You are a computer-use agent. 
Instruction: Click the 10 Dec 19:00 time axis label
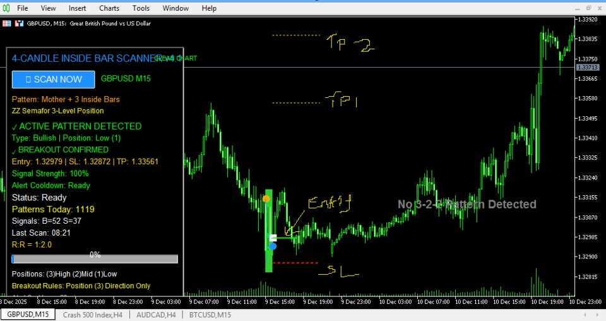547,301
